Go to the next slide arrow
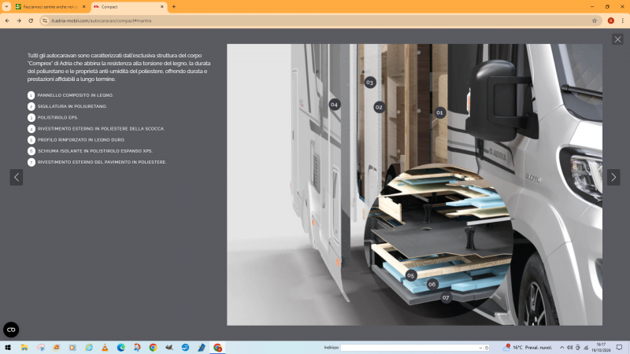Image resolution: width=630 pixels, height=354 pixels. [x=613, y=177]
